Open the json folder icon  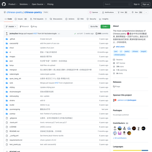point(7,61)
